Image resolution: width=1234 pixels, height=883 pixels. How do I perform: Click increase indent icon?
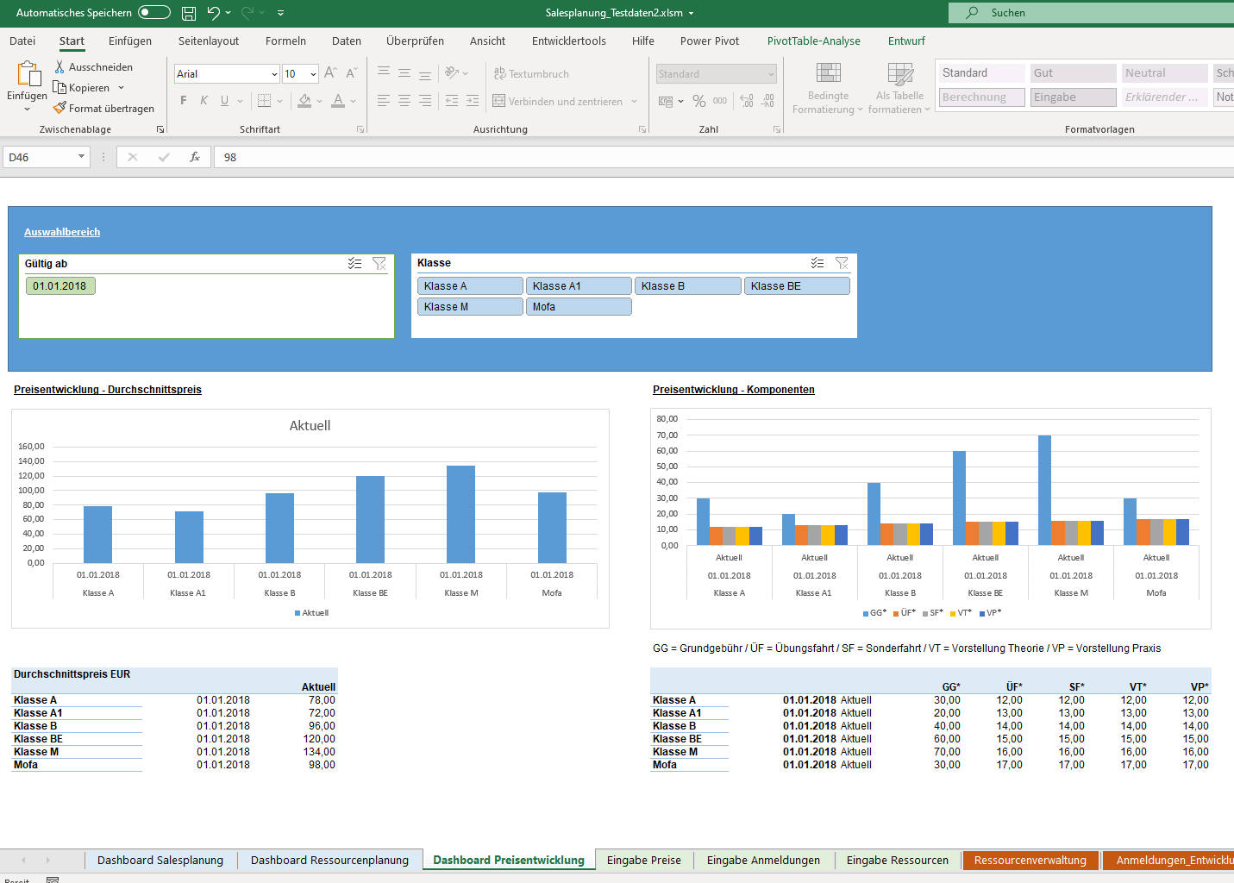click(x=473, y=101)
